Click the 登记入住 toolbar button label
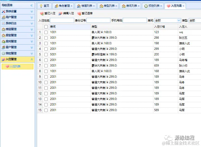Image resolution: width=201 pixels, height=147 pixels. [x=50, y=13]
